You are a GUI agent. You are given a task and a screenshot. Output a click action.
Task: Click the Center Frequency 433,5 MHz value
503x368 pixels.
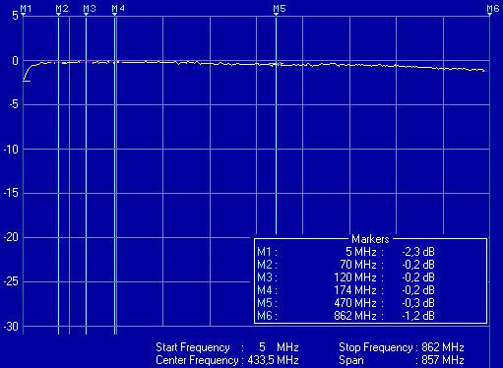pos(273,360)
